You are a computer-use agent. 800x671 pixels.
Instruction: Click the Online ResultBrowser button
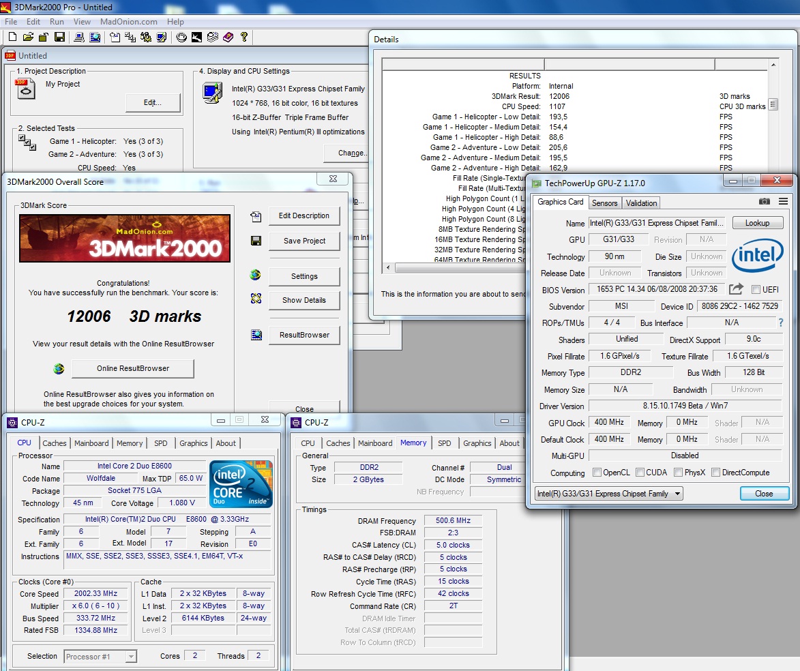133,368
